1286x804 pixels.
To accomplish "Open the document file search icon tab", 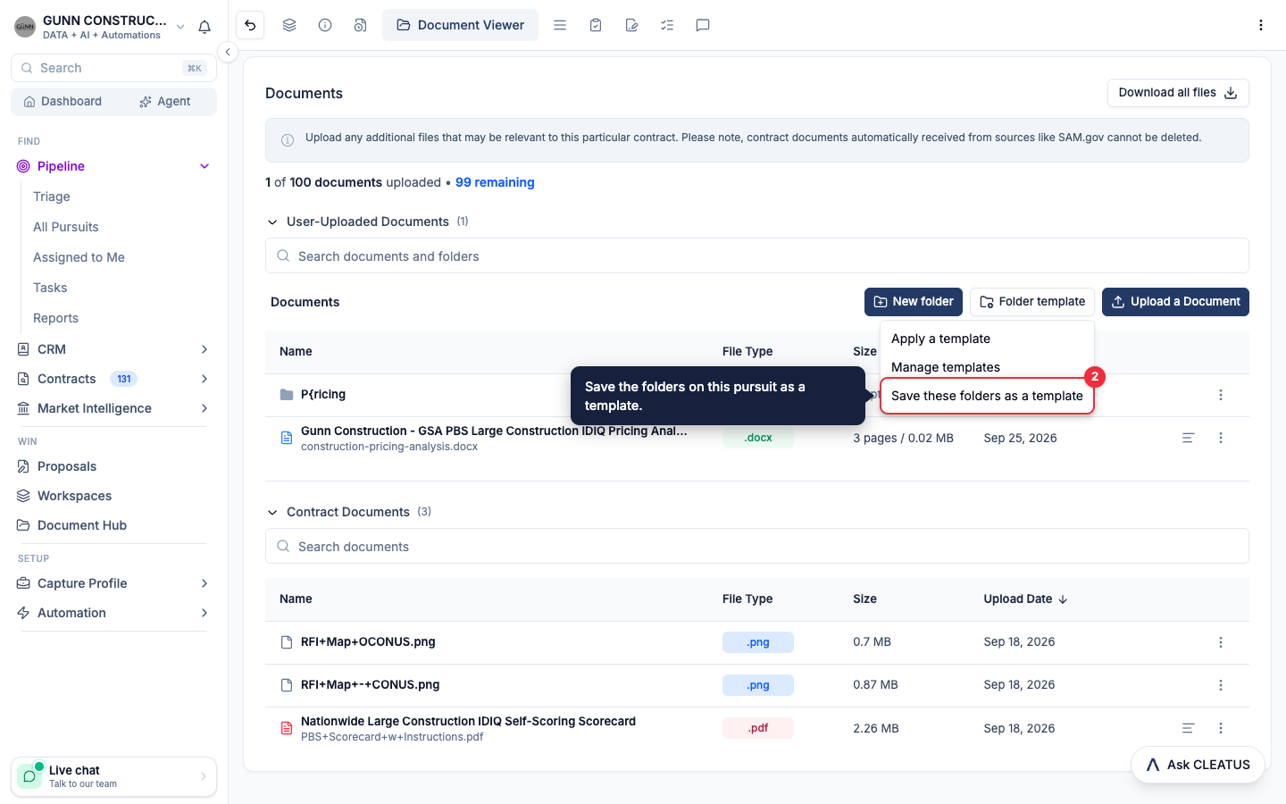I will tap(360, 25).
